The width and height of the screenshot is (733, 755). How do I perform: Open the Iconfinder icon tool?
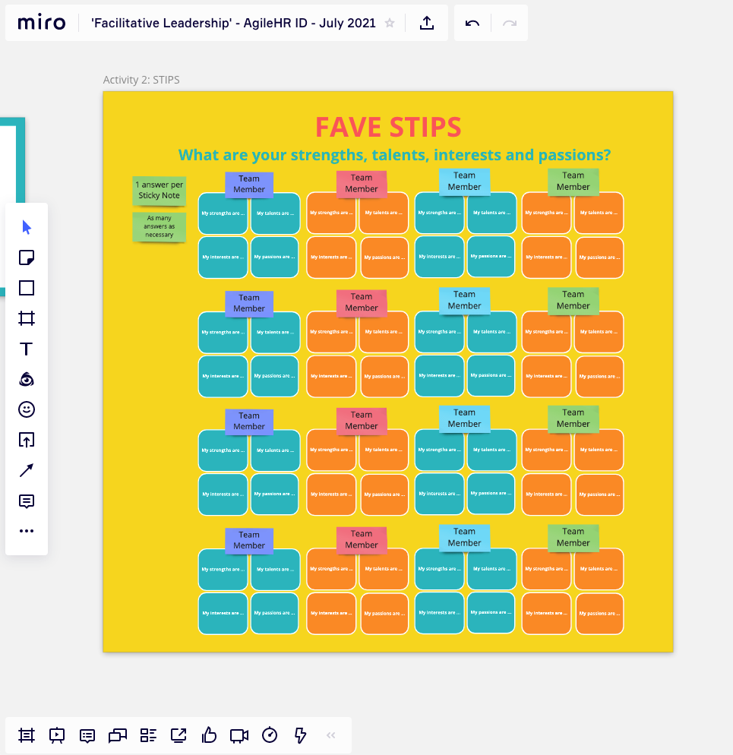(27, 380)
